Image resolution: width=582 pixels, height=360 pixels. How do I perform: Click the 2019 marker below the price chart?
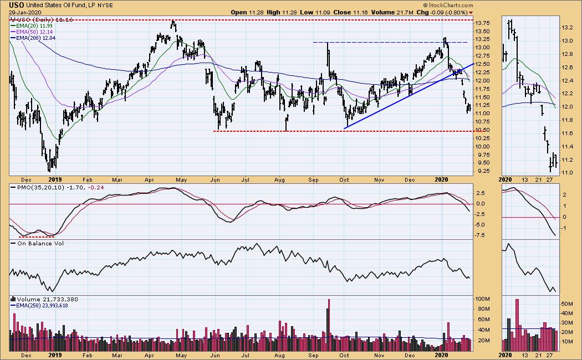[55, 179]
